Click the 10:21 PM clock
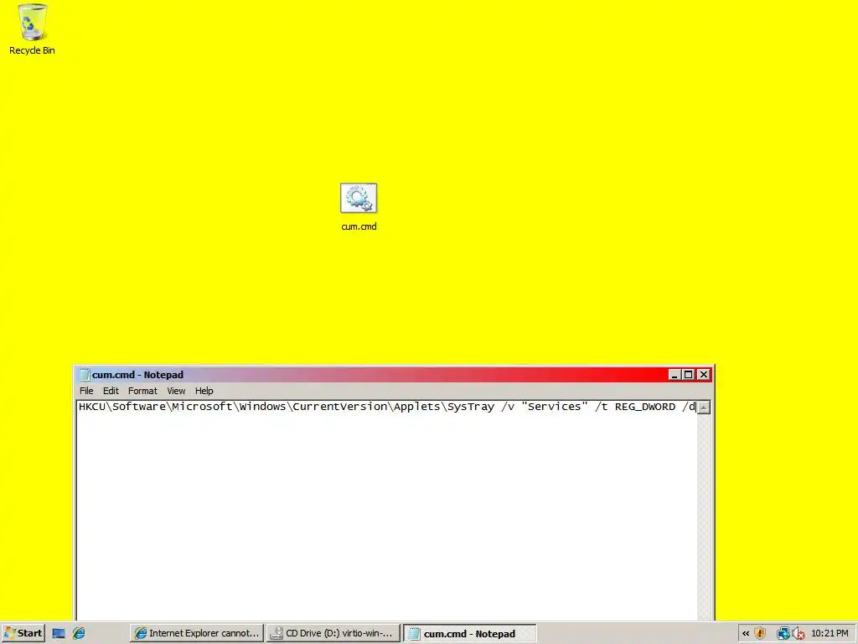858x644 pixels. coord(830,634)
